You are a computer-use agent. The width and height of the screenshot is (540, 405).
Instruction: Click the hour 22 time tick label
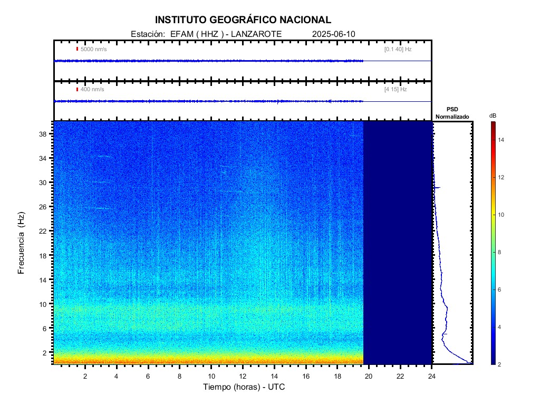click(400, 376)
